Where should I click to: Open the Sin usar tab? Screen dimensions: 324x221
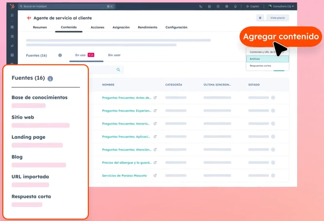114,55
